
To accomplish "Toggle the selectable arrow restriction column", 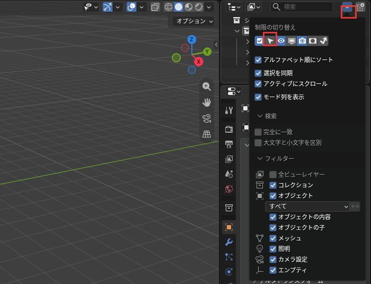I will pos(270,41).
